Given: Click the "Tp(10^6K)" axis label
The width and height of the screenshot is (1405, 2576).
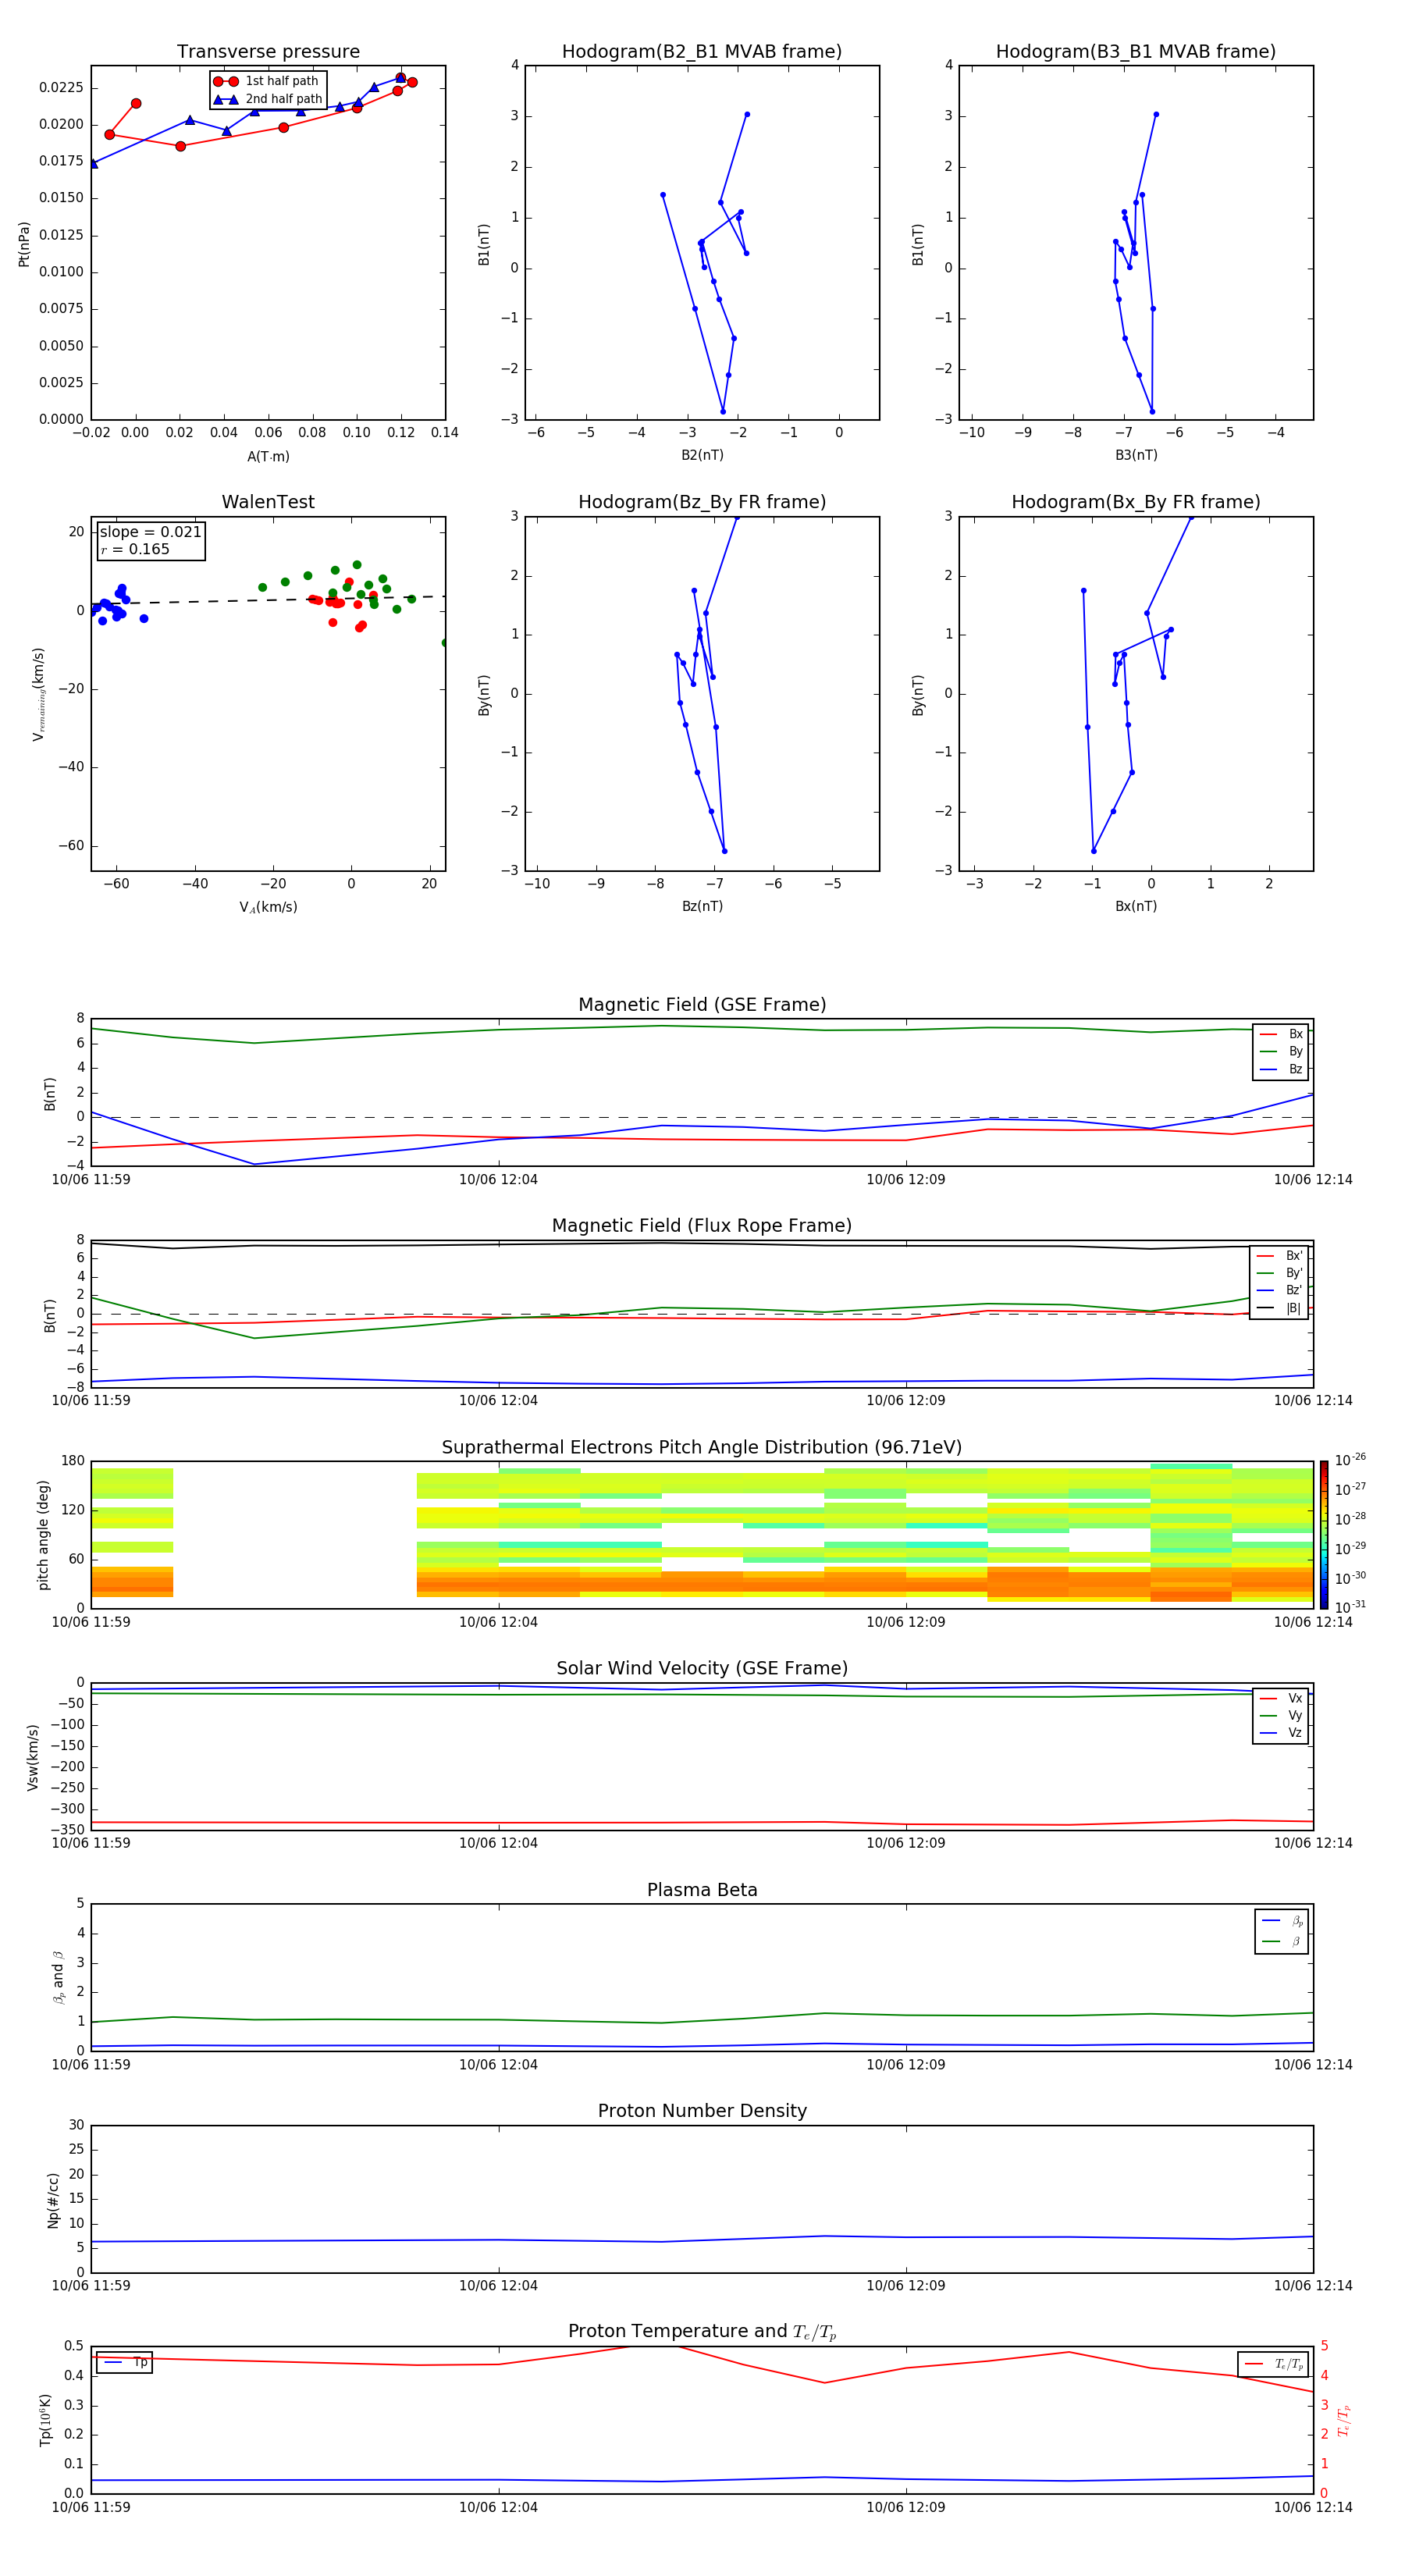Looking at the screenshot, I should pos(45,2420).
